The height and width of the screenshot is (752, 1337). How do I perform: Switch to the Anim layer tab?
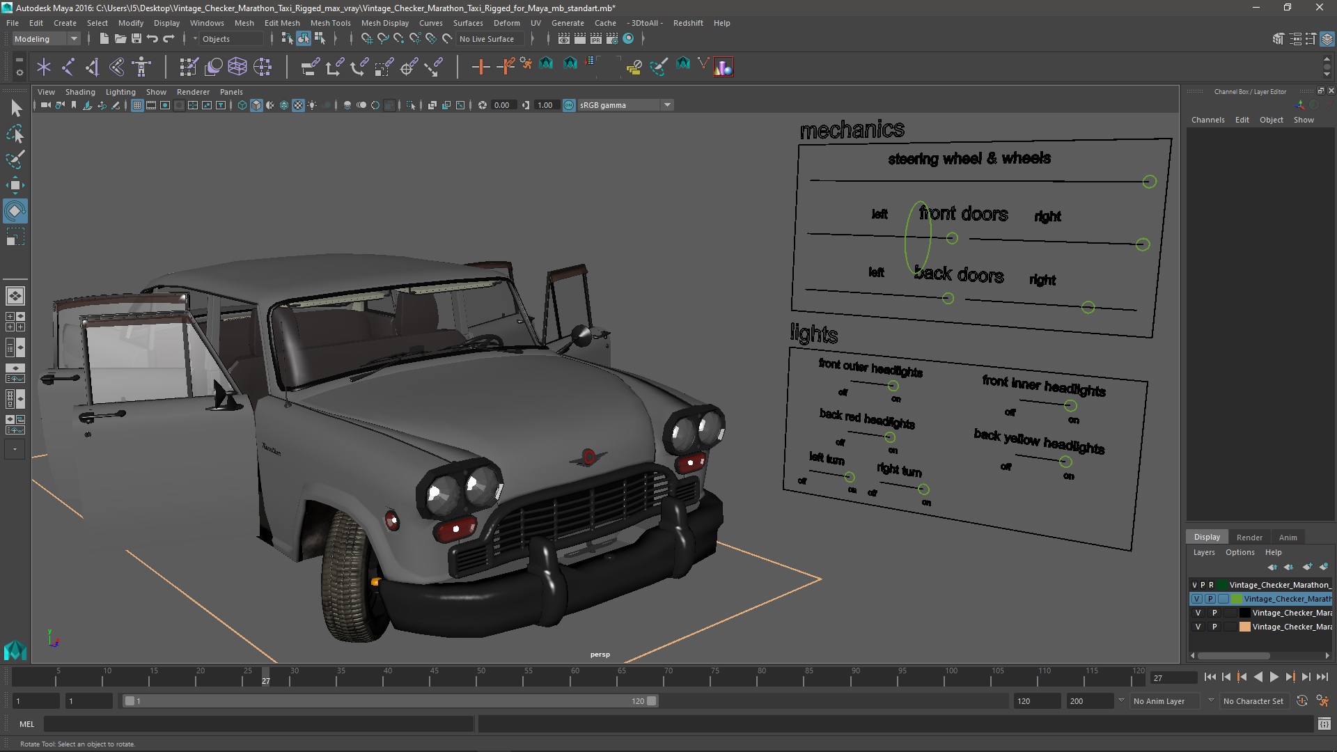point(1288,538)
